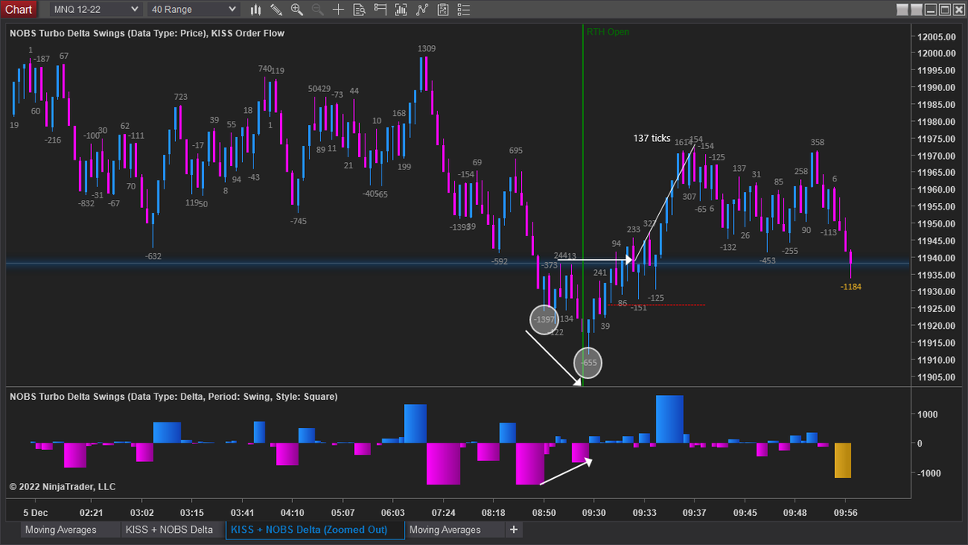Click the -1397 circled delta value
This screenshot has width=968, height=545.
pyautogui.click(x=544, y=320)
